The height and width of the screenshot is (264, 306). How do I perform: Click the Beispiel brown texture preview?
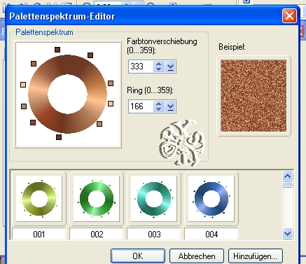(x=253, y=96)
